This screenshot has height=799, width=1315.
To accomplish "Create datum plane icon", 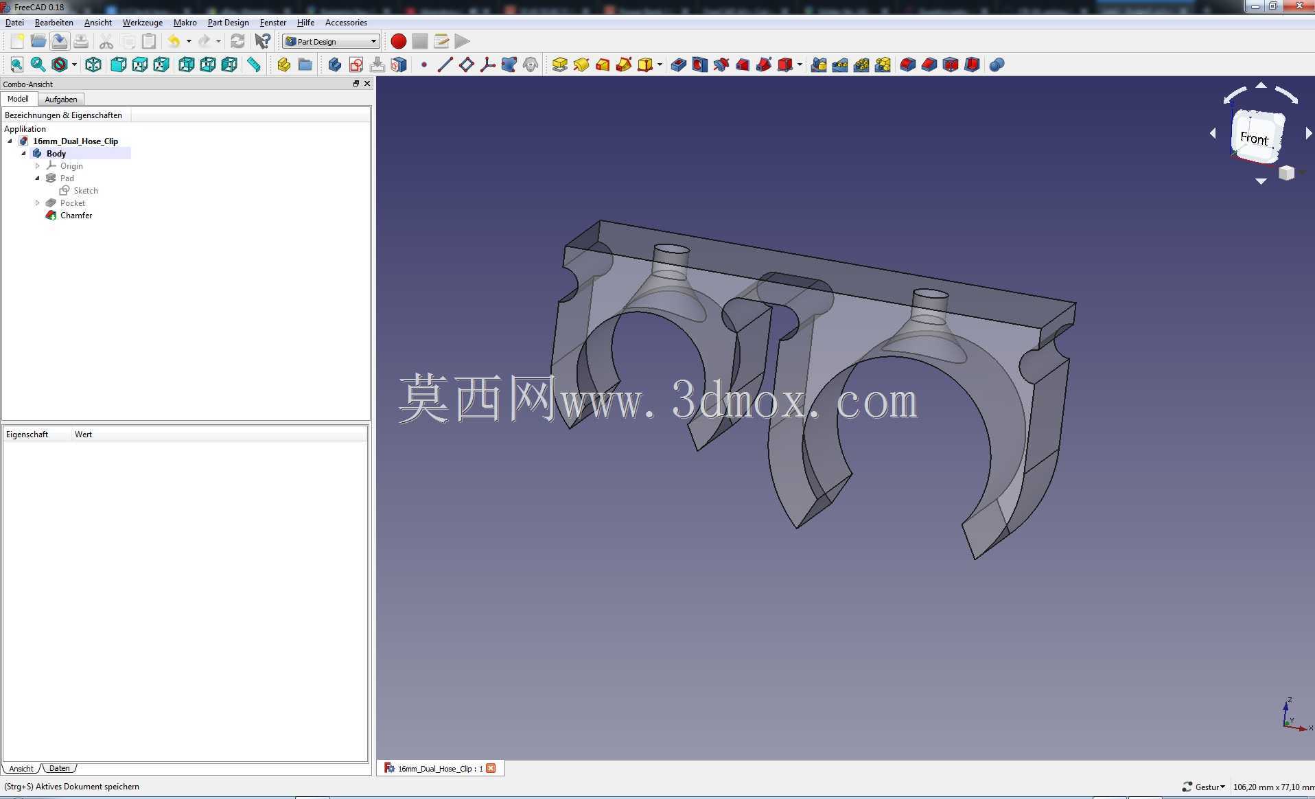I will [x=466, y=65].
